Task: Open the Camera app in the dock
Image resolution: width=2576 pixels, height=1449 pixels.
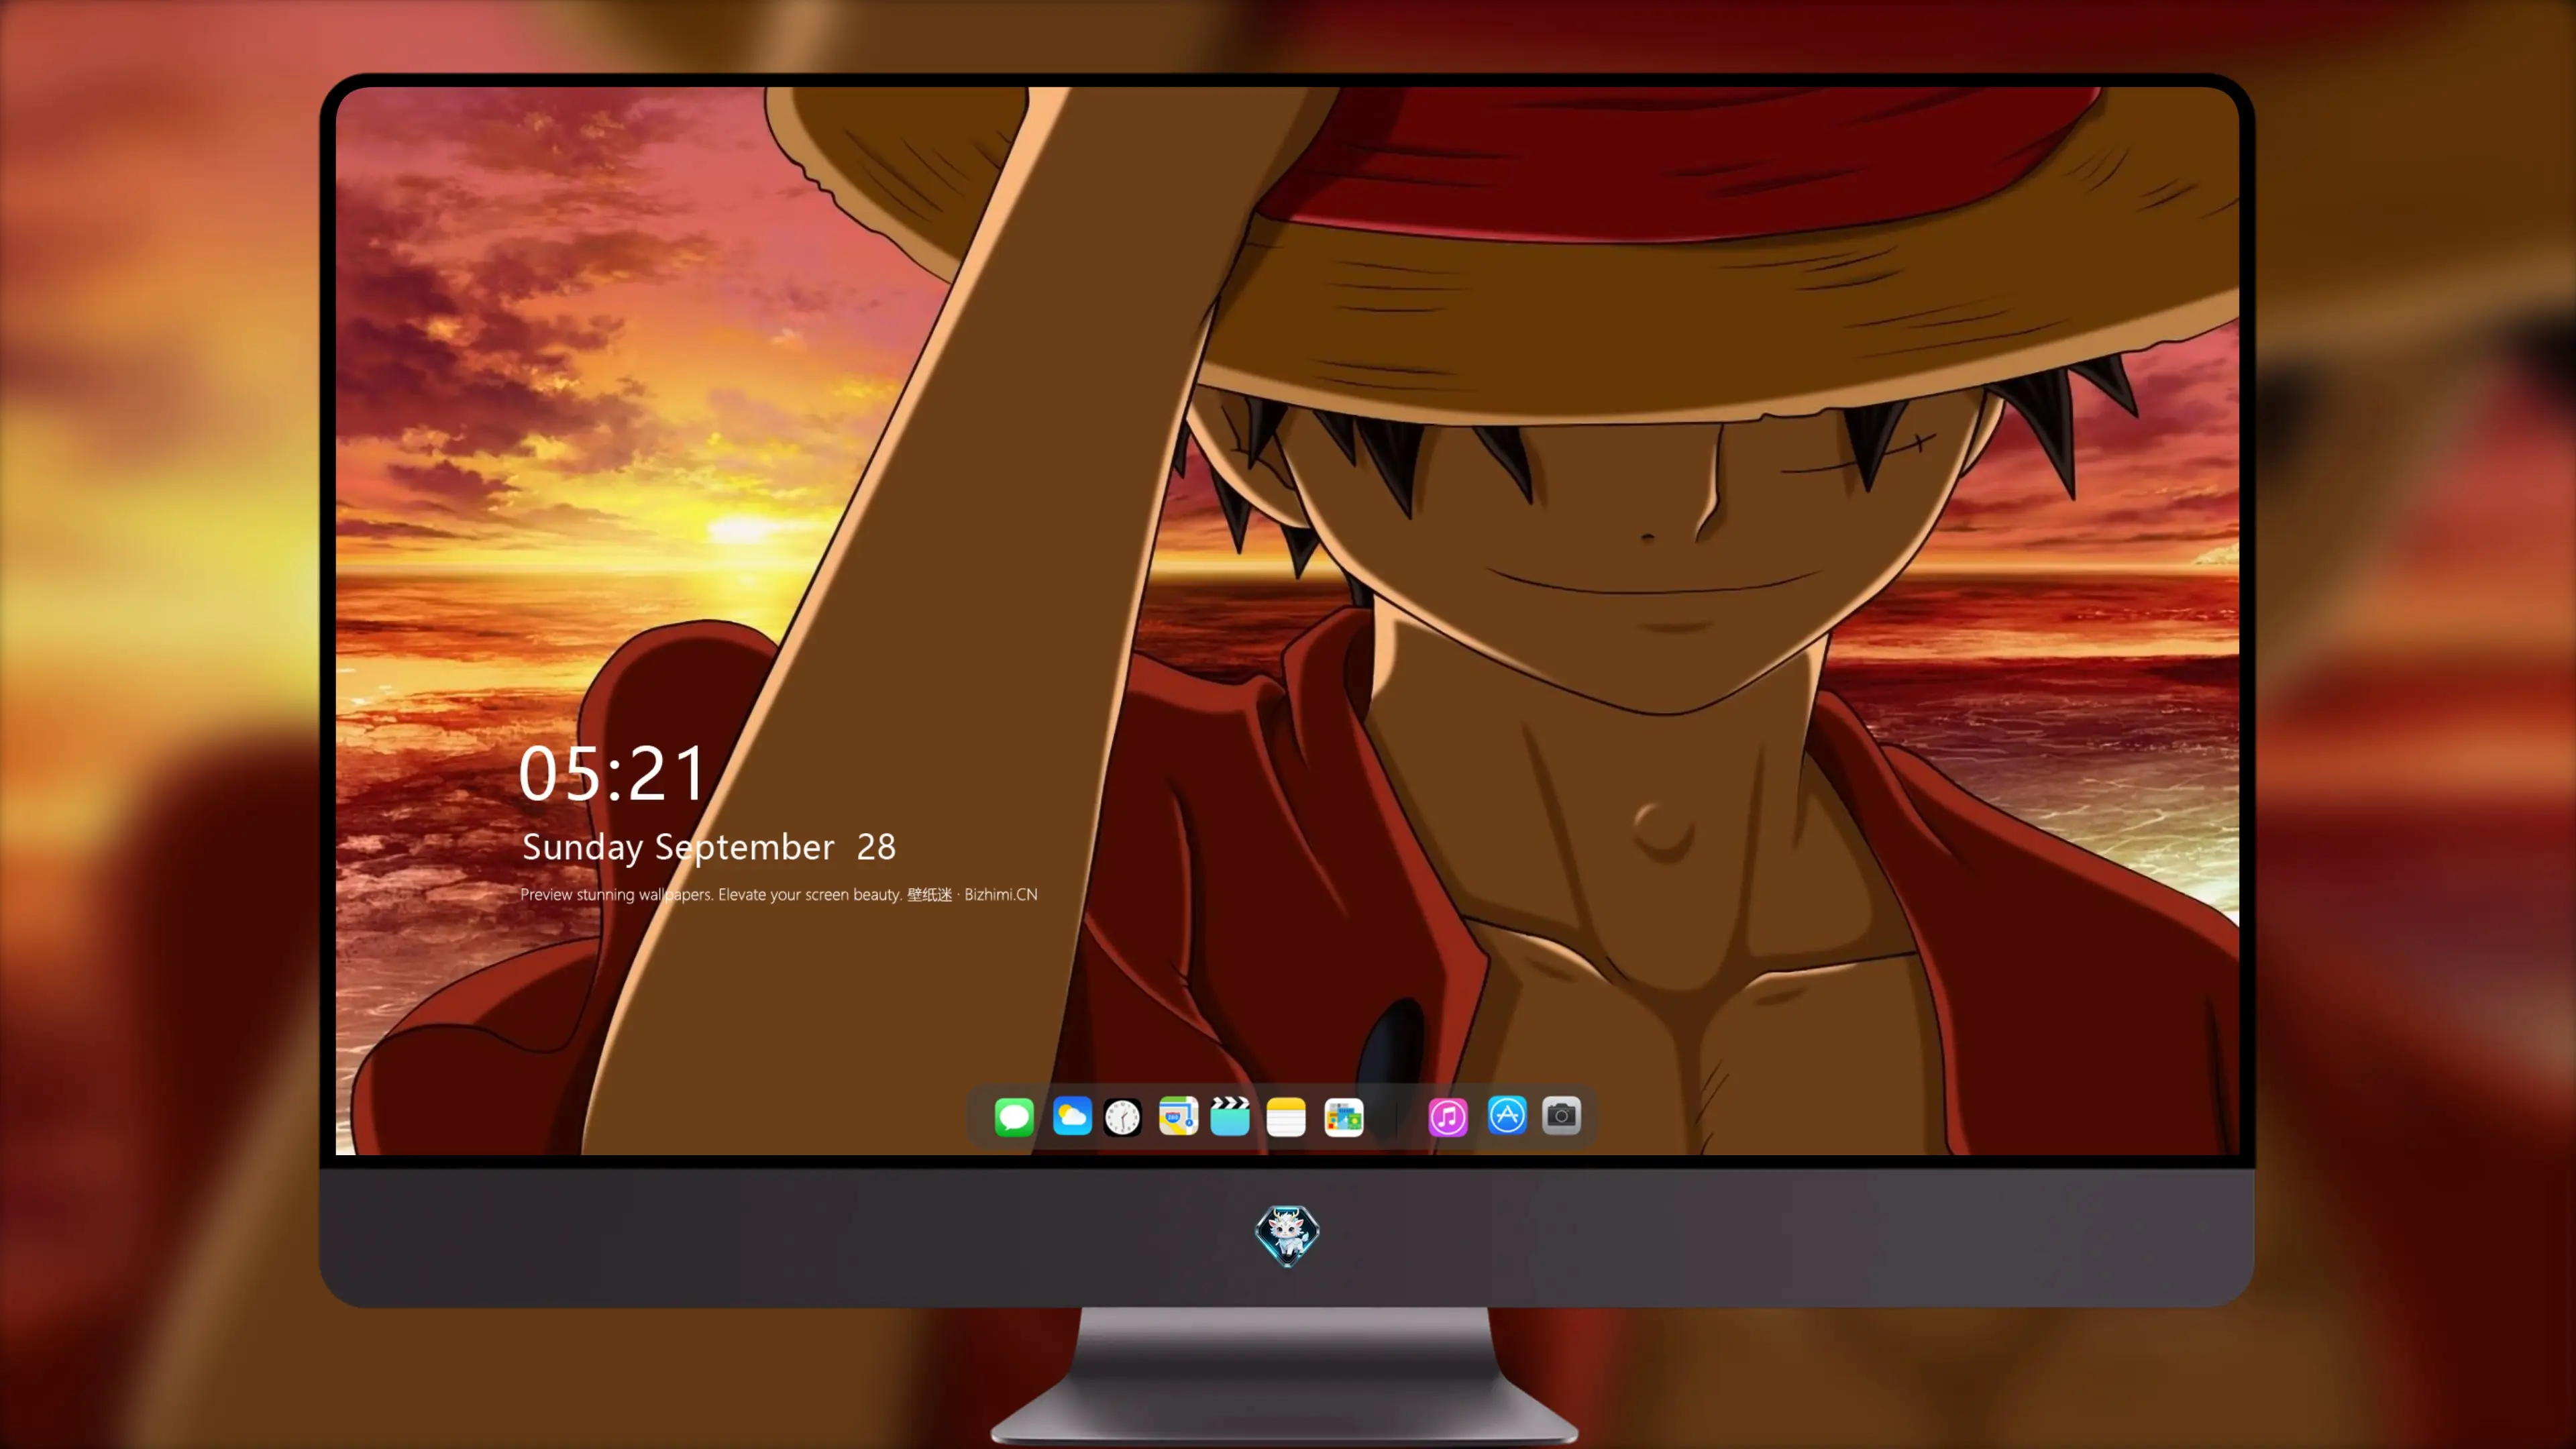Action: (x=1561, y=1116)
